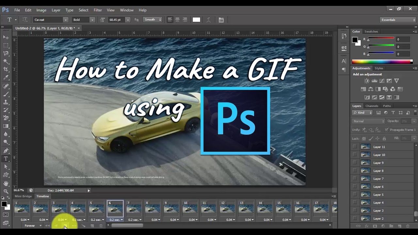Image resolution: width=418 pixels, height=235 pixels.
Task: Toggle visibility of Layer 3
Action: click(355, 211)
